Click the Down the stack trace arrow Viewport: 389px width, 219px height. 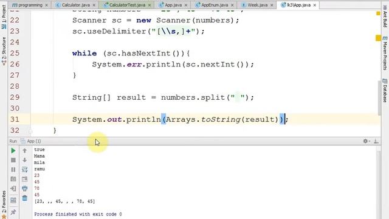[x=24, y=160]
